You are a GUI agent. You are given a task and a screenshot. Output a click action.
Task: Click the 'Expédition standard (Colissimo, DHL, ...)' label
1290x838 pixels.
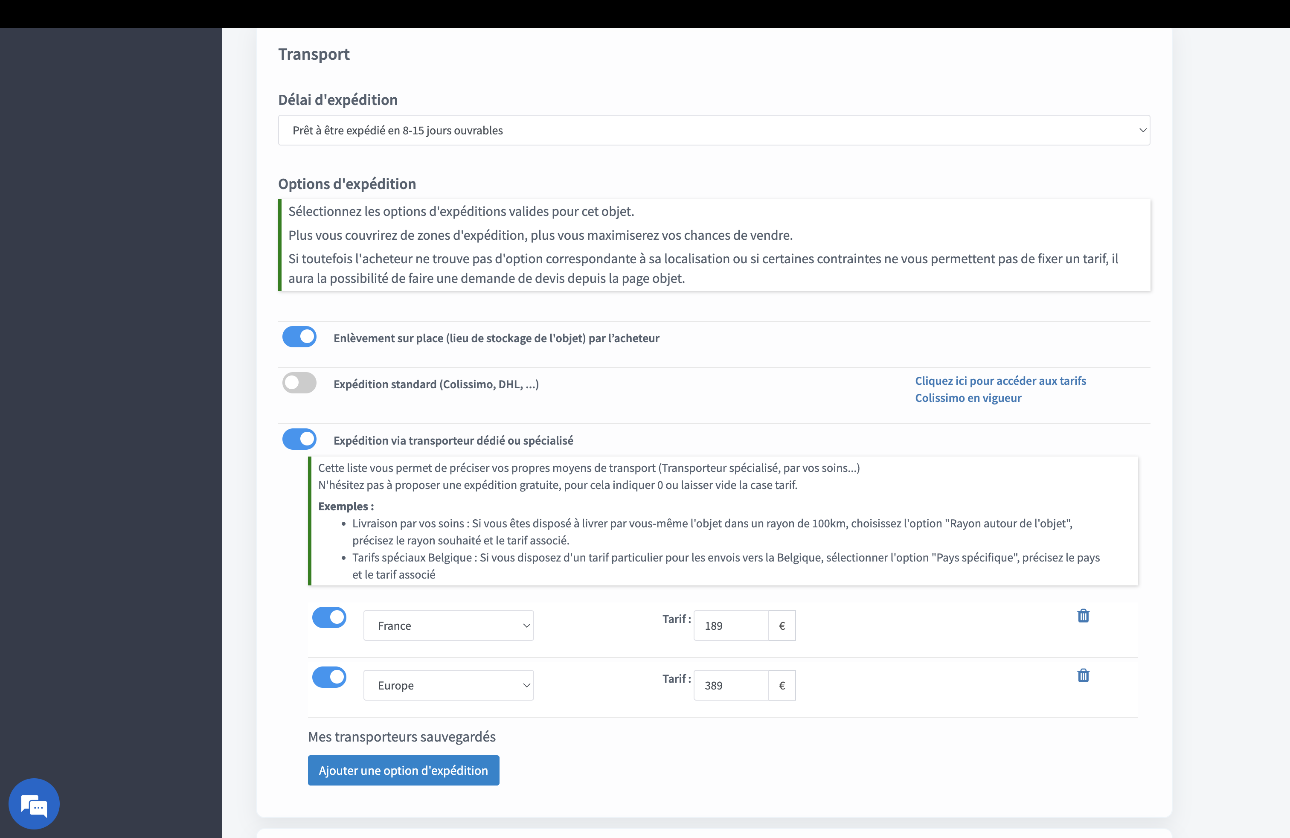[436, 384]
